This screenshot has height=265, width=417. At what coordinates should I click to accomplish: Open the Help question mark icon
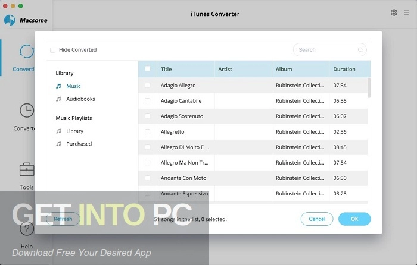click(27, 228)
